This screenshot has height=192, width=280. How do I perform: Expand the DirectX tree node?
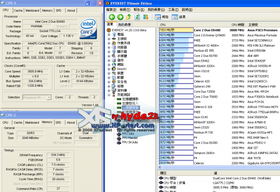pos(109,69)
